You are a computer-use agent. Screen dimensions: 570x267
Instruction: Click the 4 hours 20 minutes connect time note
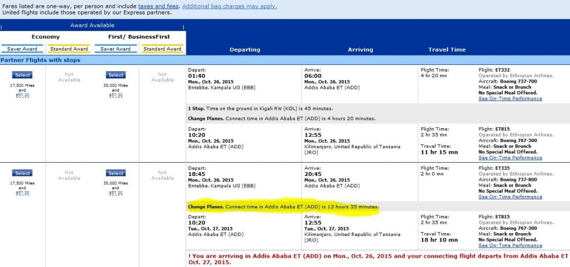pos(282,118)
